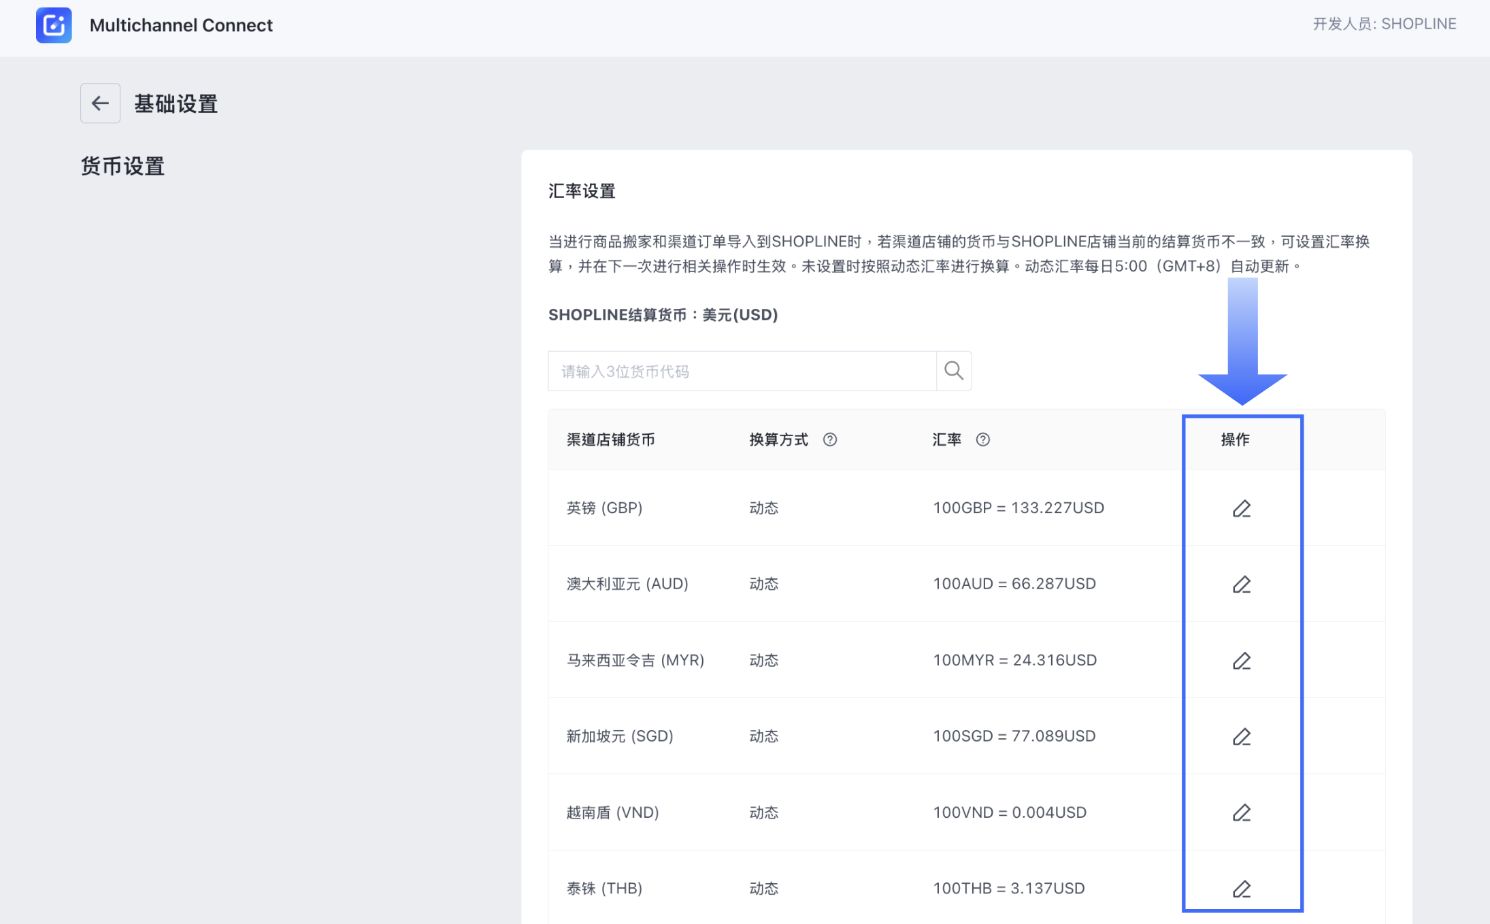Edit the AUD exchange rate row

click(x=1241, y=584)
